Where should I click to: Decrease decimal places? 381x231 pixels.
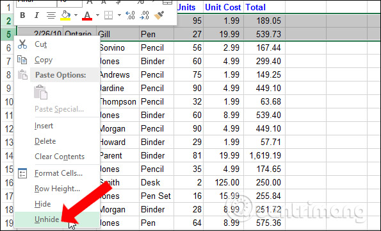145,15
